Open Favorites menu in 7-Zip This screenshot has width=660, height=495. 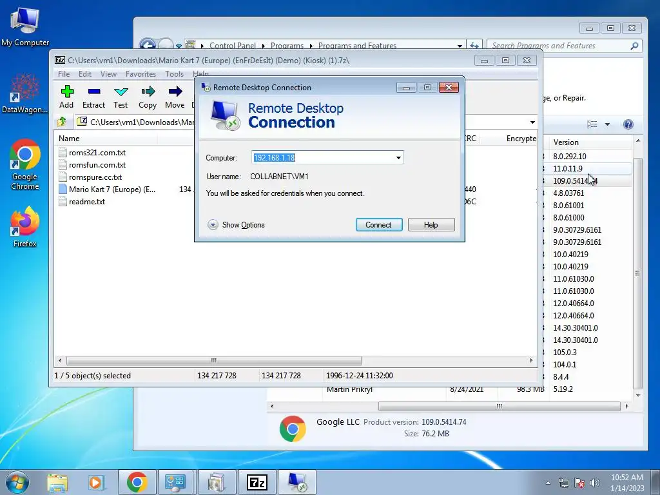(x=141, y=74)
